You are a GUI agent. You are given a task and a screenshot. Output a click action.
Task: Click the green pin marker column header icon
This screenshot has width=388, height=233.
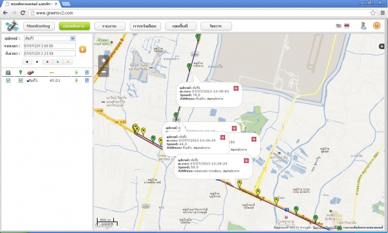[x=21, y=72]
